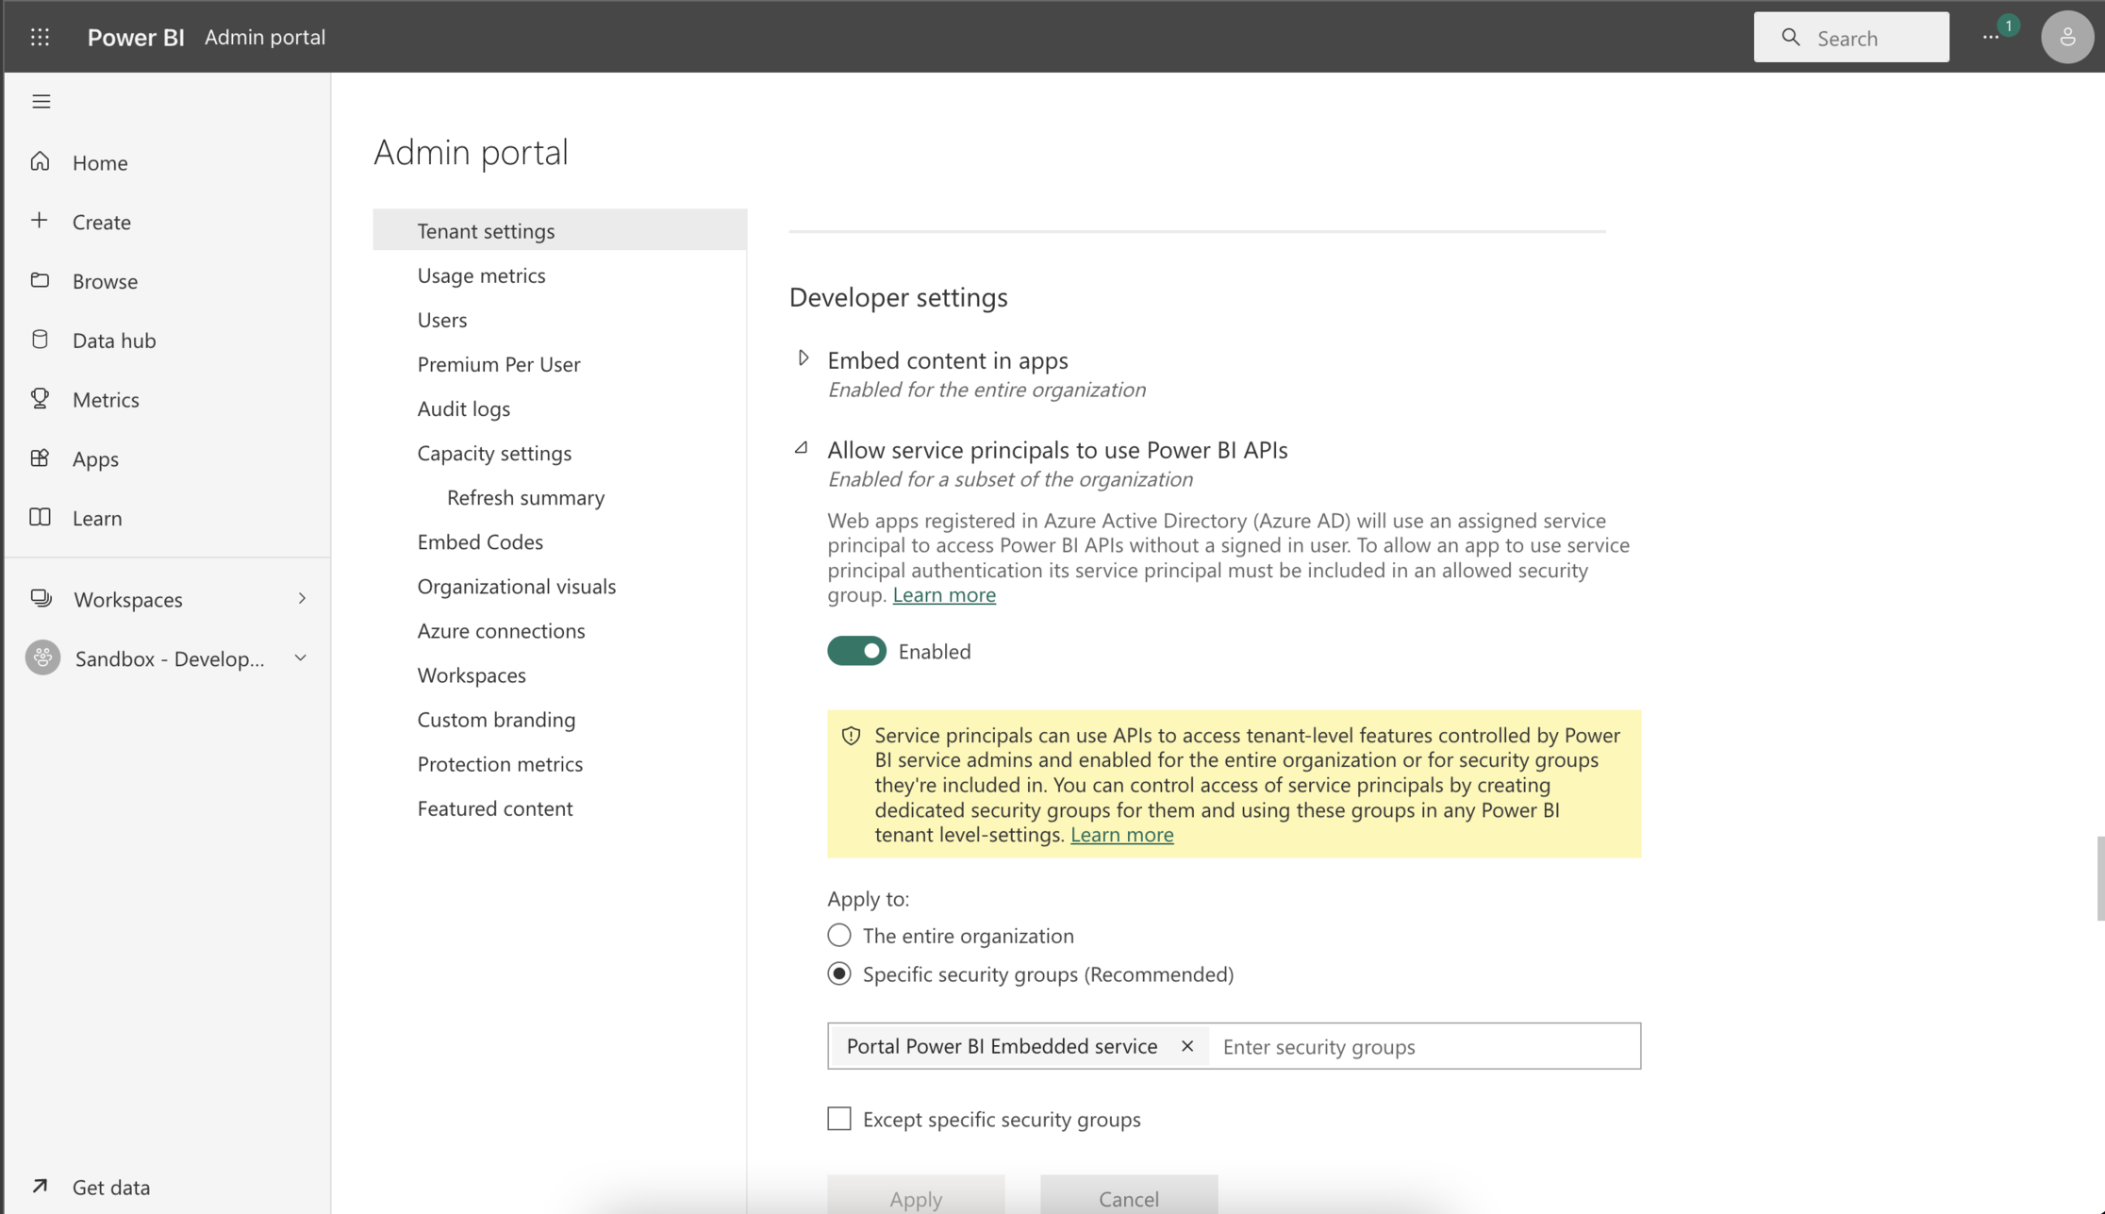Go to Capacity settings menu item

click(x=494, y=453)
